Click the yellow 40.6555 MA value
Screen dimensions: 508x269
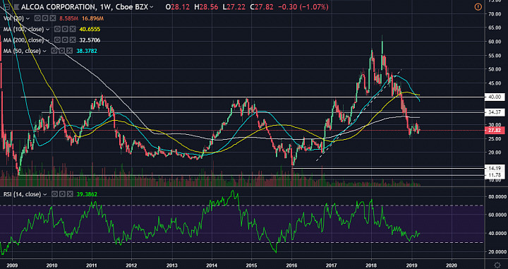[90, 29]
